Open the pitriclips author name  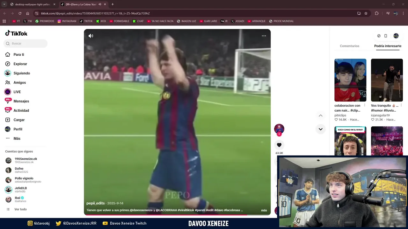pyautogui.click(x=340, y=115)
